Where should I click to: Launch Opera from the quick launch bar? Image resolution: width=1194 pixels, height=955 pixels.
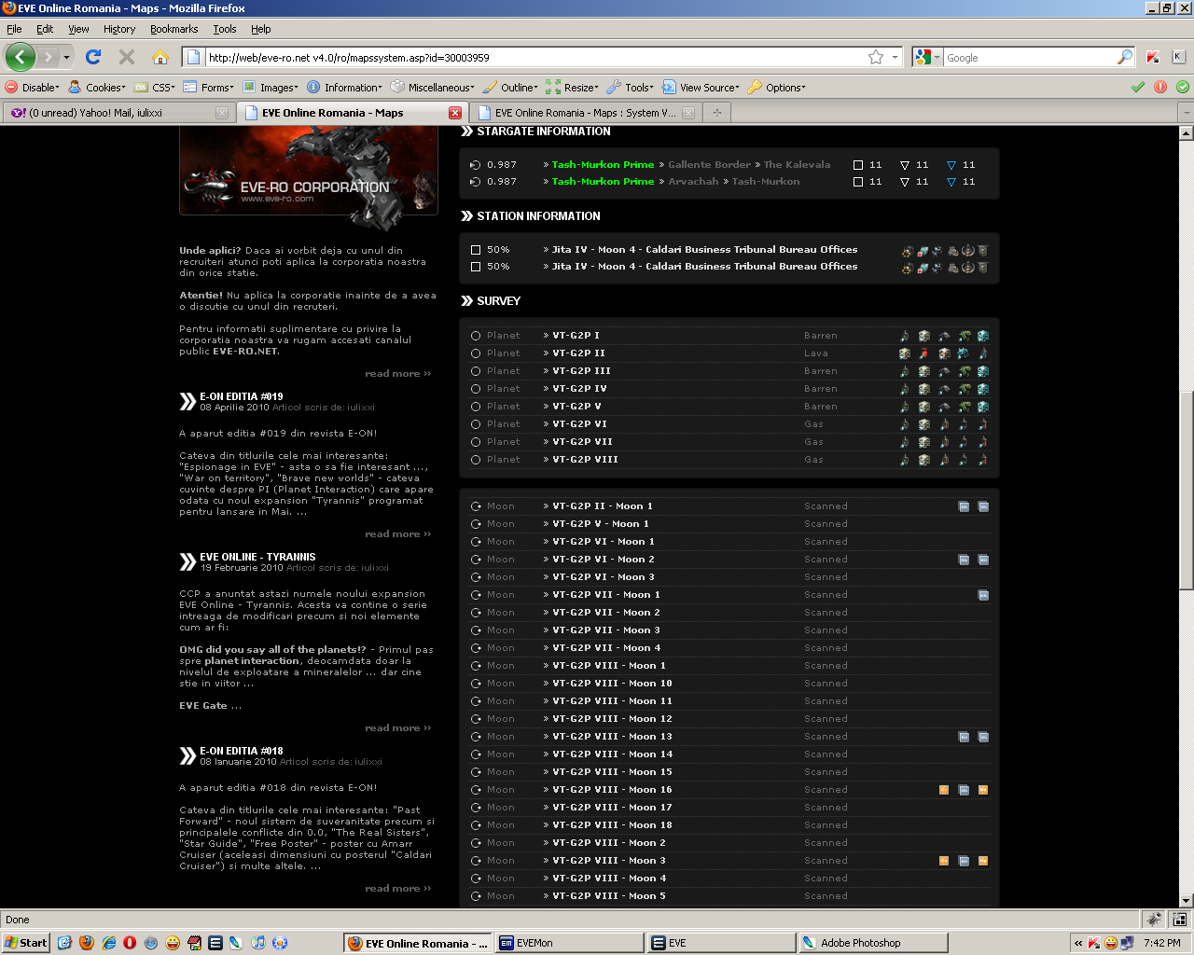pyautogui.click(x=130, y=943)
